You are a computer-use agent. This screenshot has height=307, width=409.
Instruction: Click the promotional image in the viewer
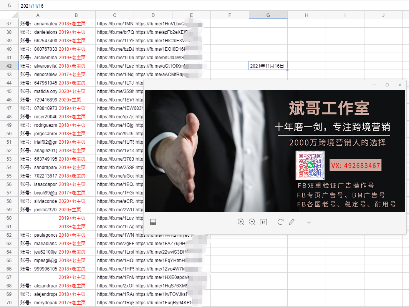(x=275, y=151)
